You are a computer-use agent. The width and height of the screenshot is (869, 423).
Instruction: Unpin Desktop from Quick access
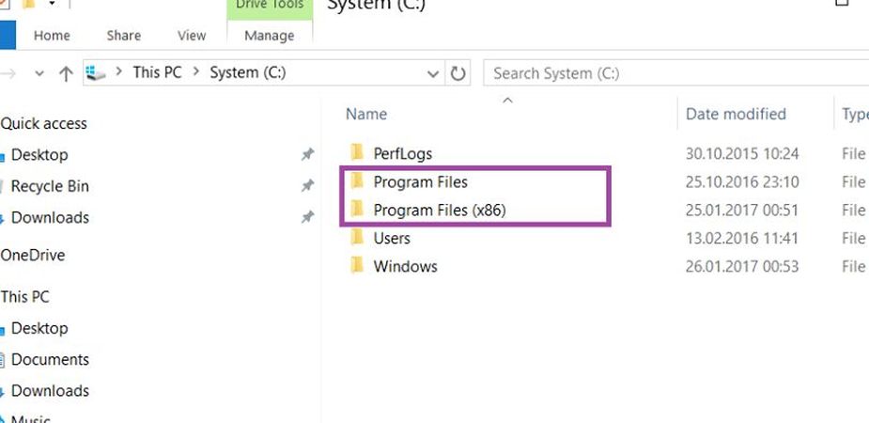click(307, 155)
